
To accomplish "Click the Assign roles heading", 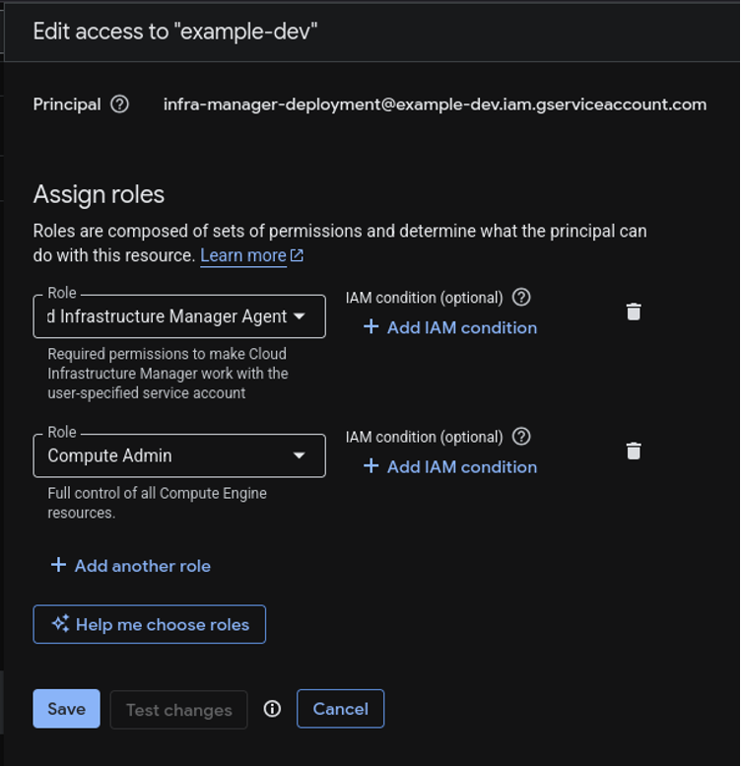I will pyautogui.click(x=99, y=194).
